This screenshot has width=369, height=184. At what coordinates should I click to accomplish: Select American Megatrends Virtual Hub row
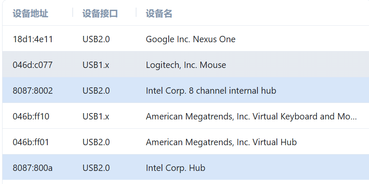tap(221, 142)
